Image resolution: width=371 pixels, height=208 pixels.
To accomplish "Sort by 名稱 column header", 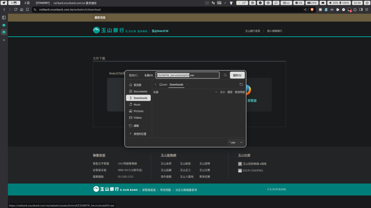I will [x=156, y=92].
